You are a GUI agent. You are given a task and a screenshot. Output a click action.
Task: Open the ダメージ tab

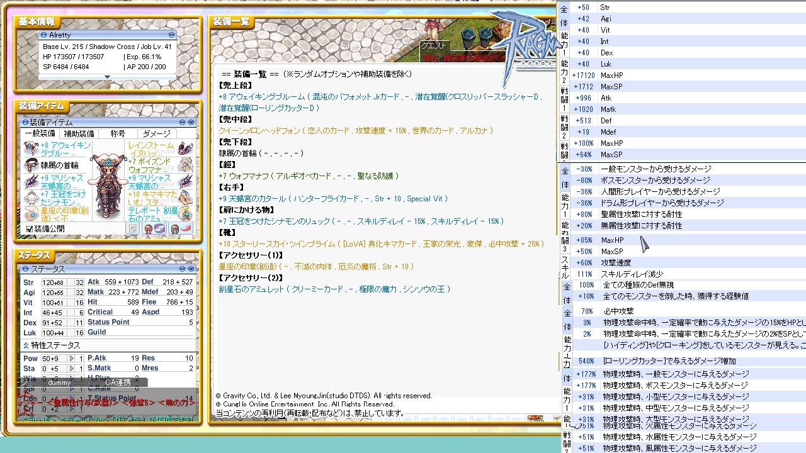coord(157,133)
